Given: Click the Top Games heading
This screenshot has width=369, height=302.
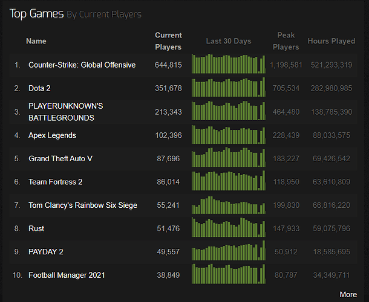Looking at the screenshot, I should click(36, 14).
